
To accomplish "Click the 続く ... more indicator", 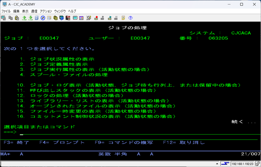I will 244,122.
